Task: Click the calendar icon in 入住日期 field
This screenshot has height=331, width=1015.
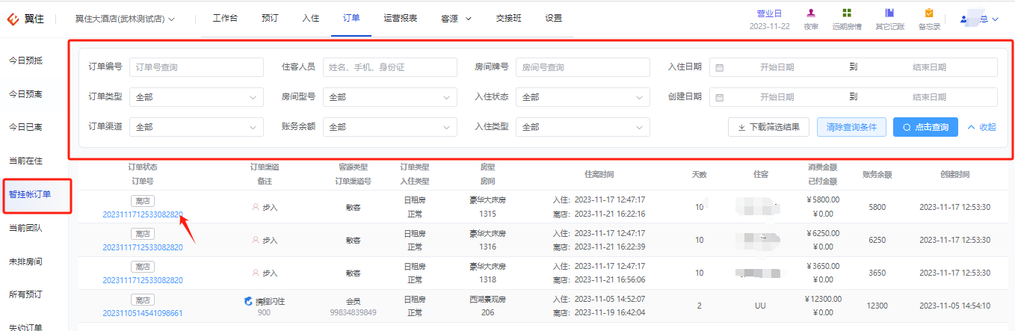Action: [x=719, y=67]
